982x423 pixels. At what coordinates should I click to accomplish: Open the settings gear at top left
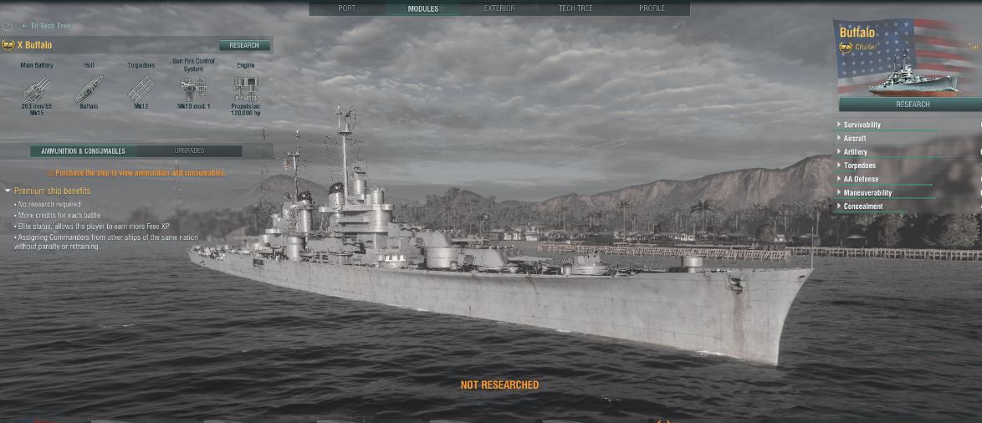click(x=8, y=26)
